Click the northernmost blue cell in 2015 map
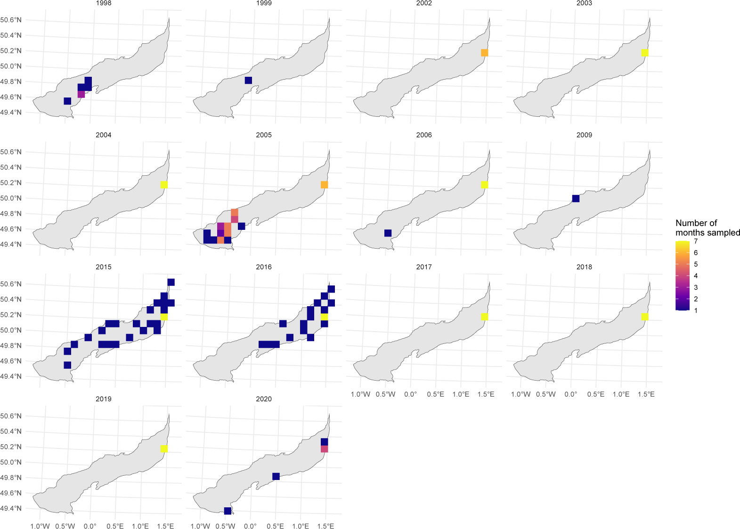 [171, 282]
